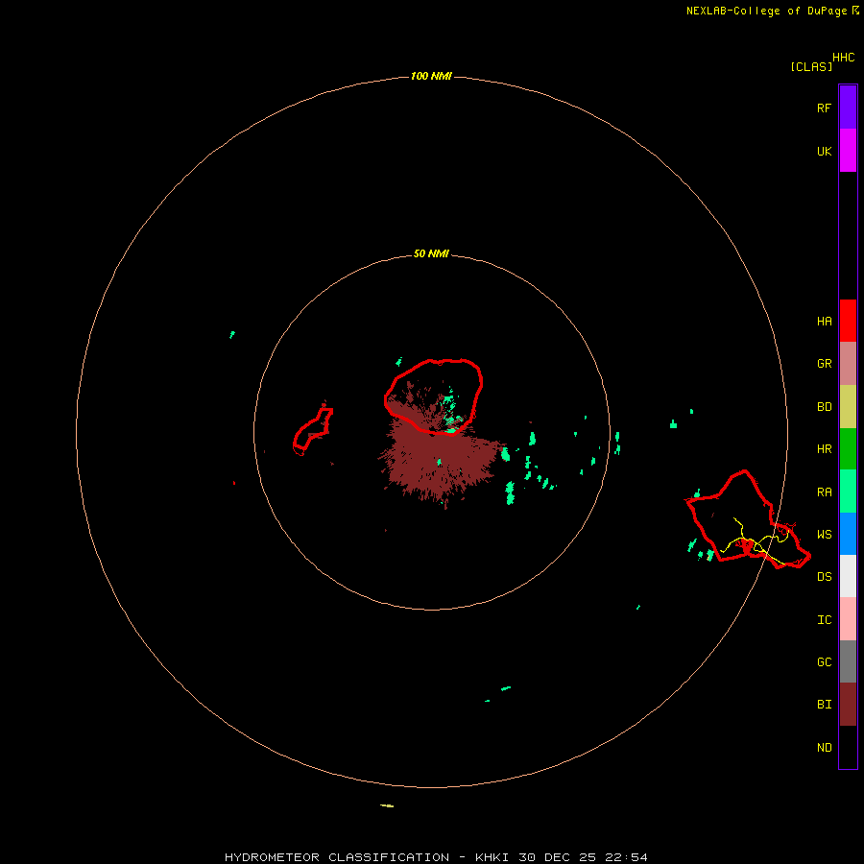Image resolution: width=864 pixels, height=864 pixels.
Task: Select the GR legend color block
Action: coord(848,364)
